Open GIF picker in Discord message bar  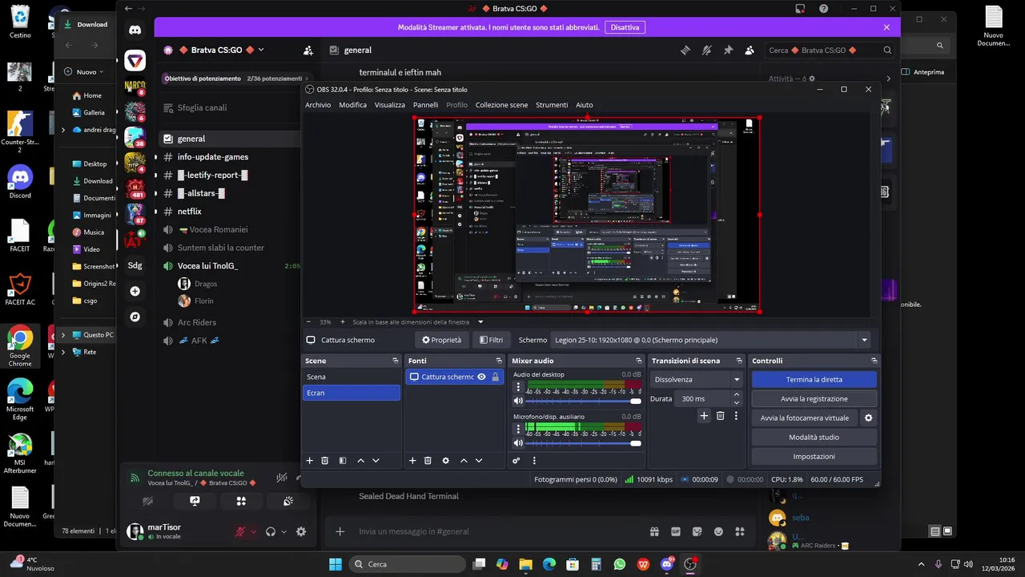[x=676, y=531]
